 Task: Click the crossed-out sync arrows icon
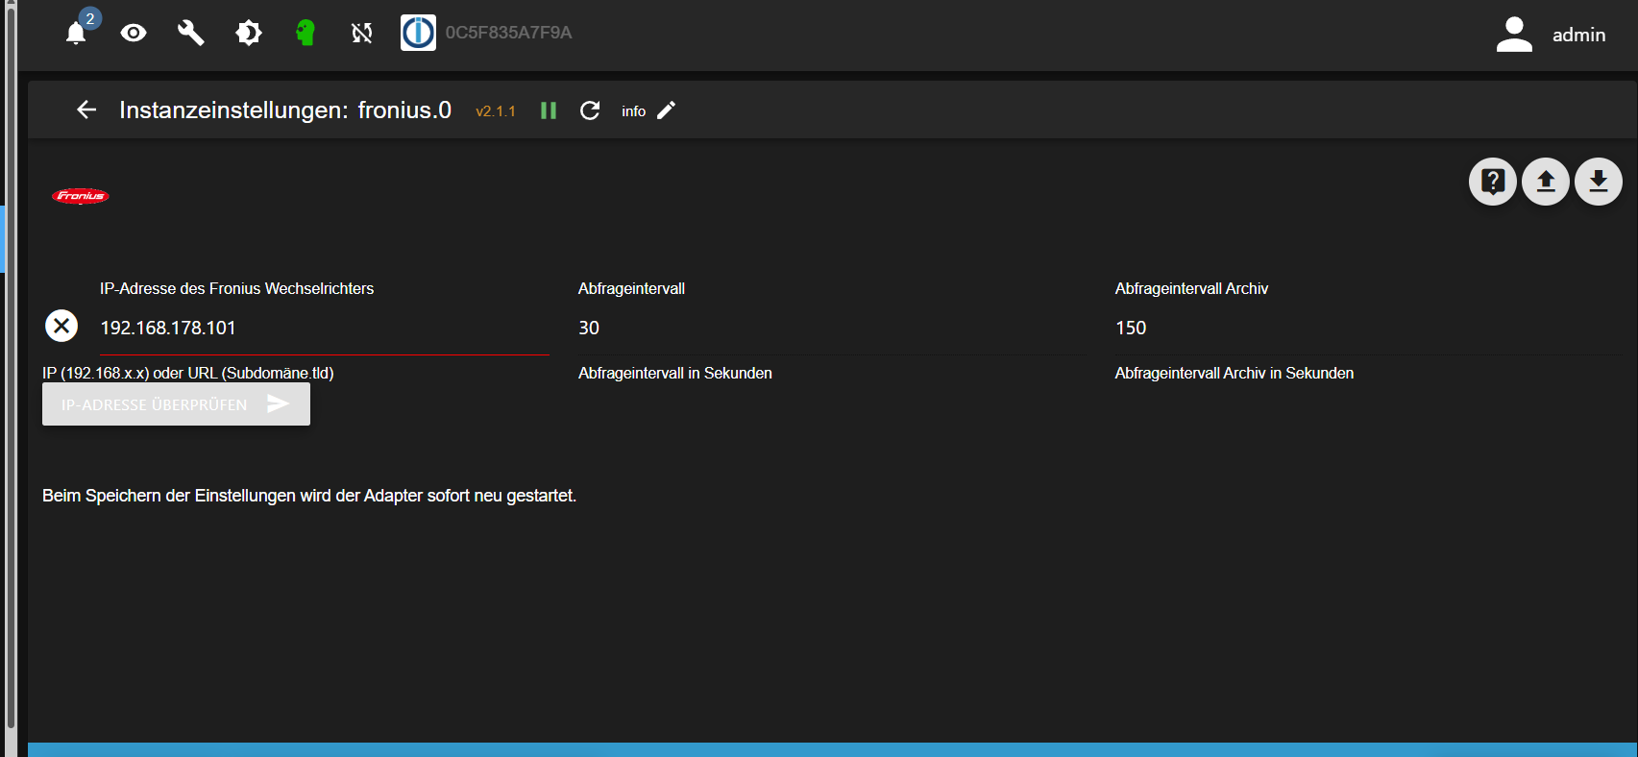[x=362, y=33]
